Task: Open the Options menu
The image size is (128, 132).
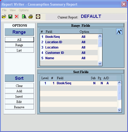Action: click(x=24, y=10)
